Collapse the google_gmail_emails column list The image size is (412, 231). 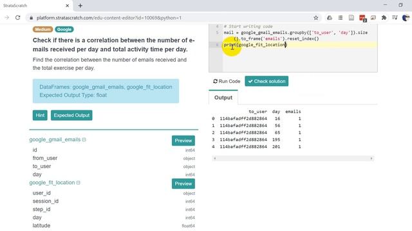84,140
